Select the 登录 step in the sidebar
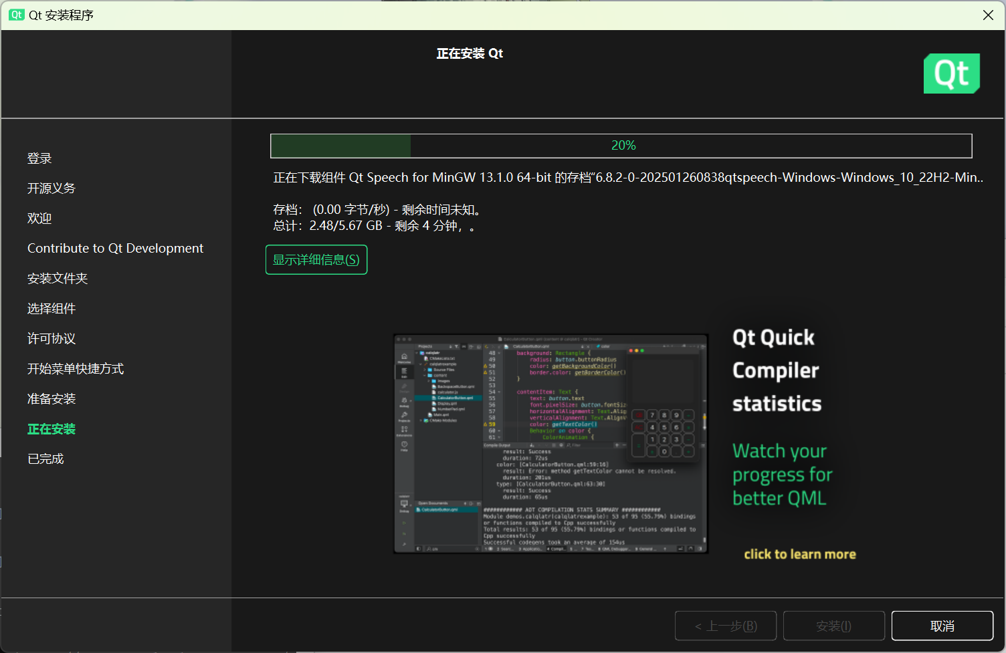The image size is (1006, 653). click(x=38, y=158)
